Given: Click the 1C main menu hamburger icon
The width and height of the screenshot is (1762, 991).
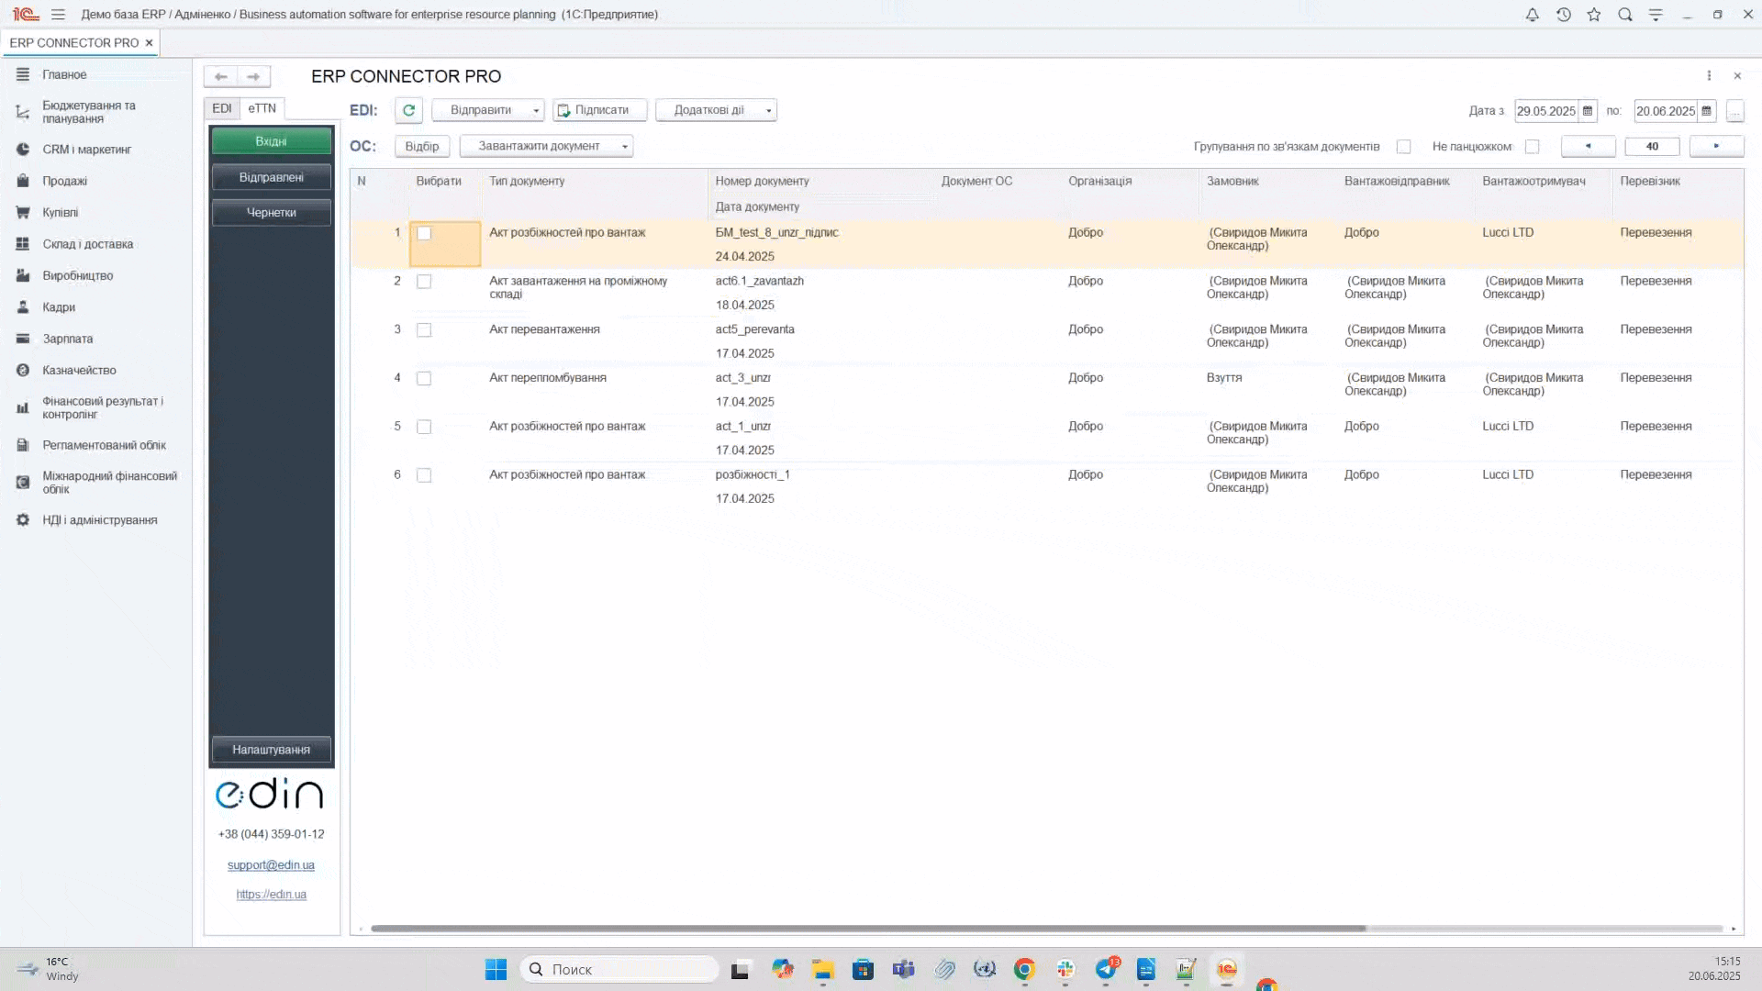Looking at the screenshot, I should pyautogui.click(x=58, y=15).
